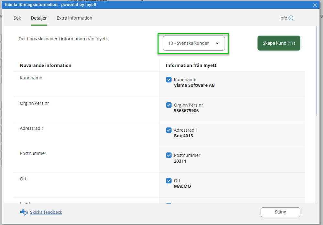Toggle the Adressrad 1 checkbox

tap(169, 130)
